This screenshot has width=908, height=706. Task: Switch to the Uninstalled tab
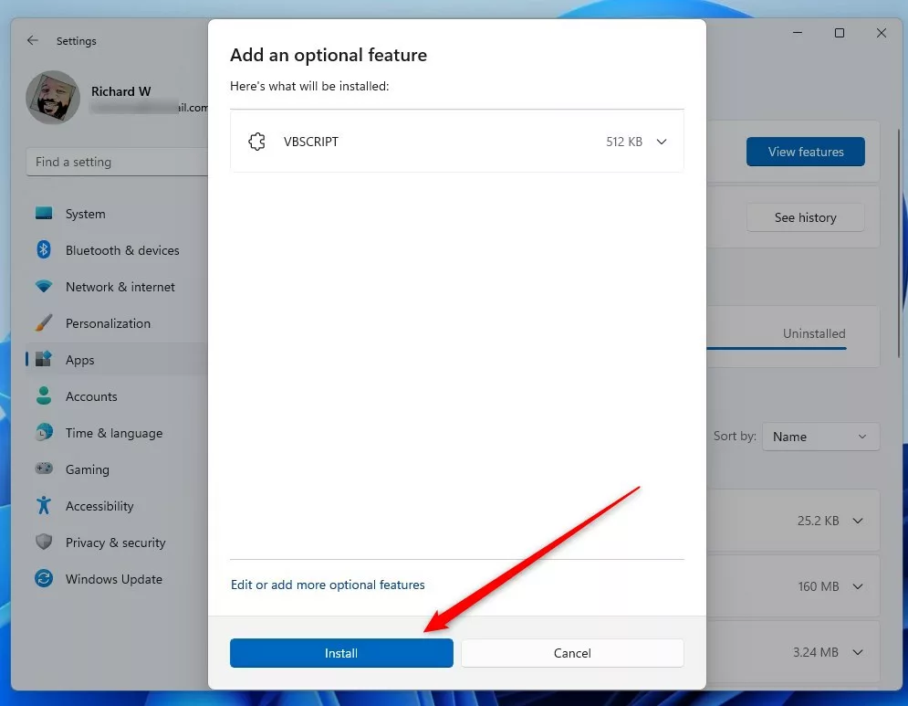coord(814,333)
